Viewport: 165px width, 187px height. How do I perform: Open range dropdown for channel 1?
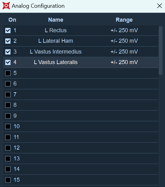tap(124, 30)
